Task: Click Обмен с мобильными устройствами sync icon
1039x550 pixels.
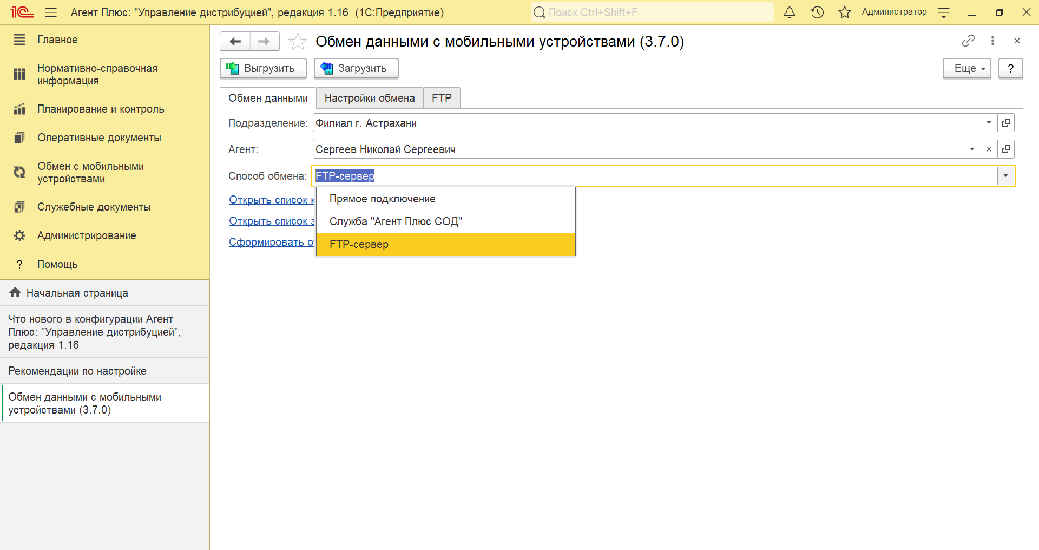Action: click(x=19, y=172)
